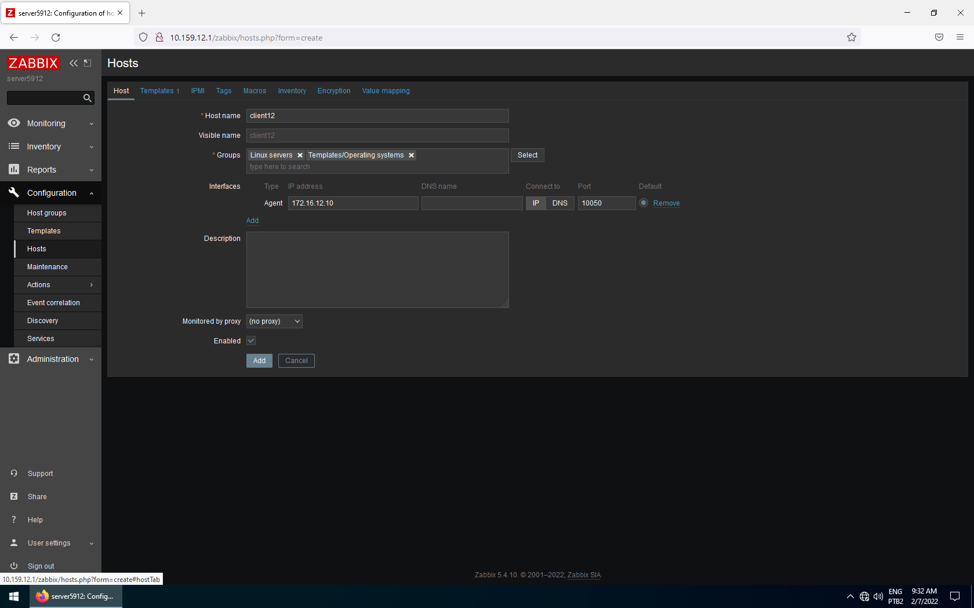974x608 pixels.
Task: Click the Select button next to Groups
Action: pos(527,155)
